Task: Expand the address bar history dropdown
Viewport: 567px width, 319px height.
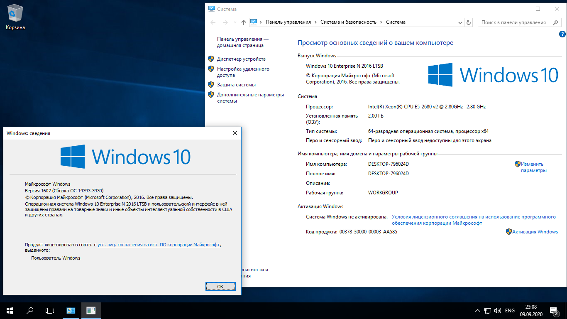Action: pos(460,22)
